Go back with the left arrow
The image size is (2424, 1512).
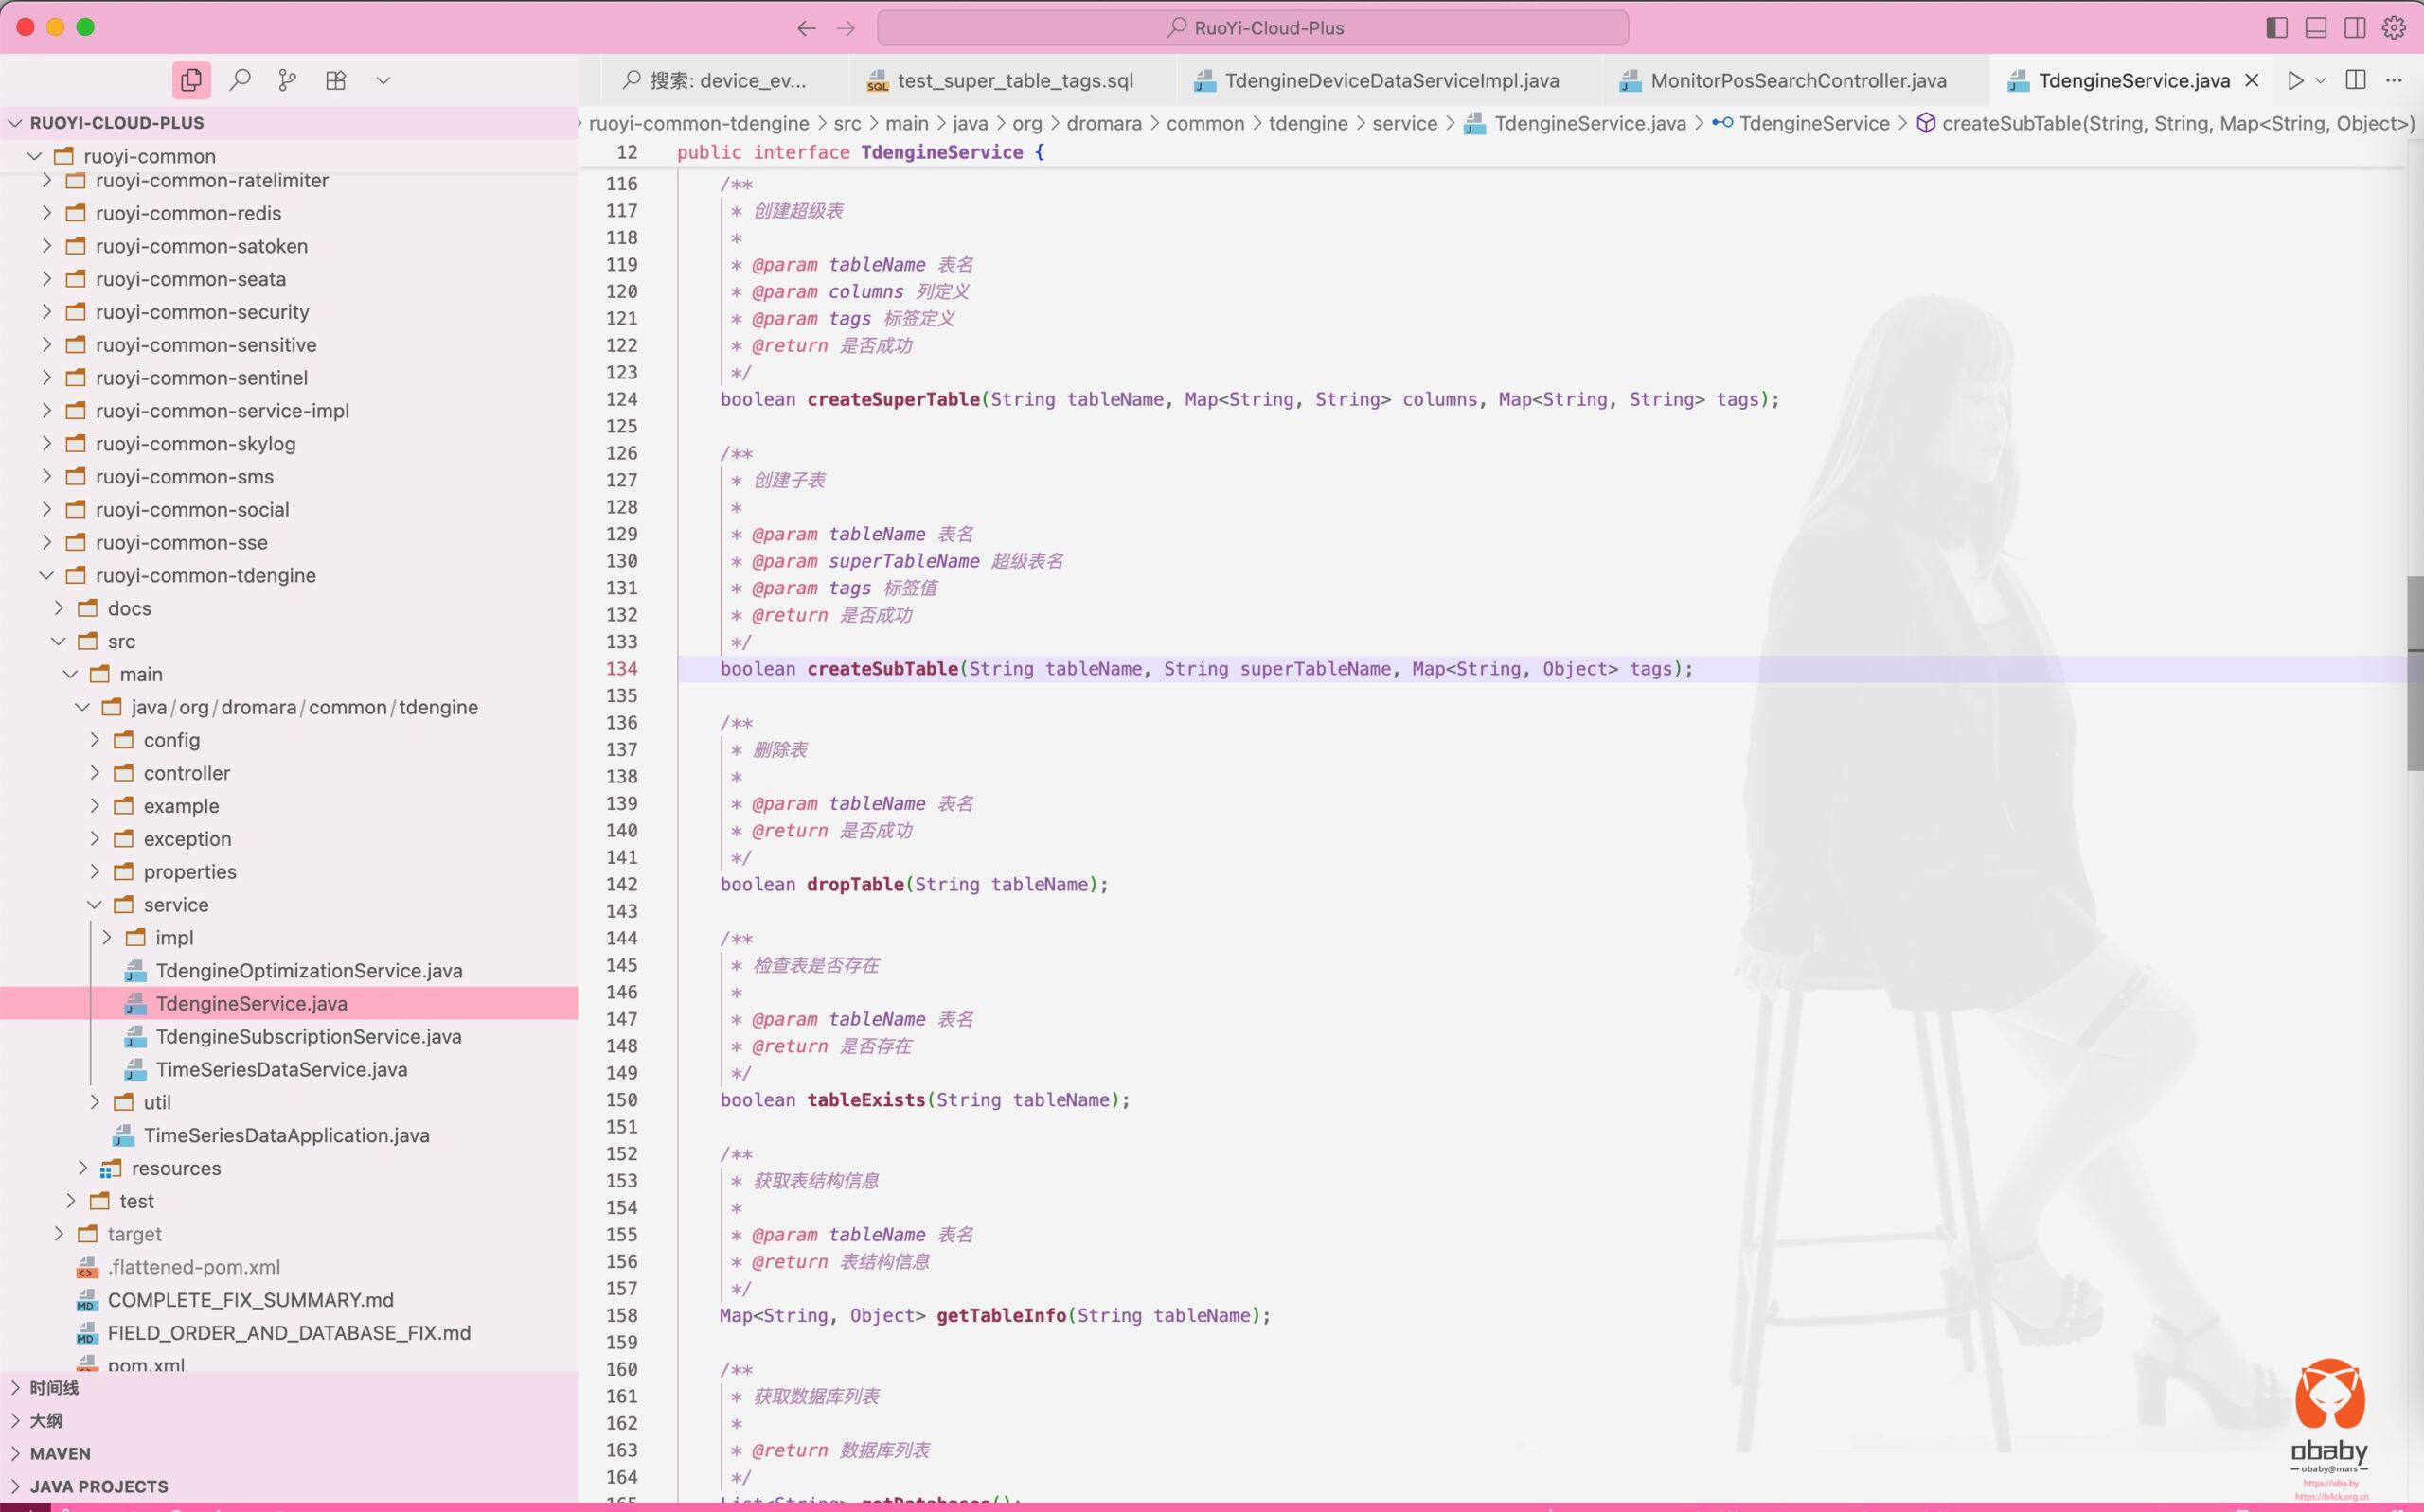point(807,28)
